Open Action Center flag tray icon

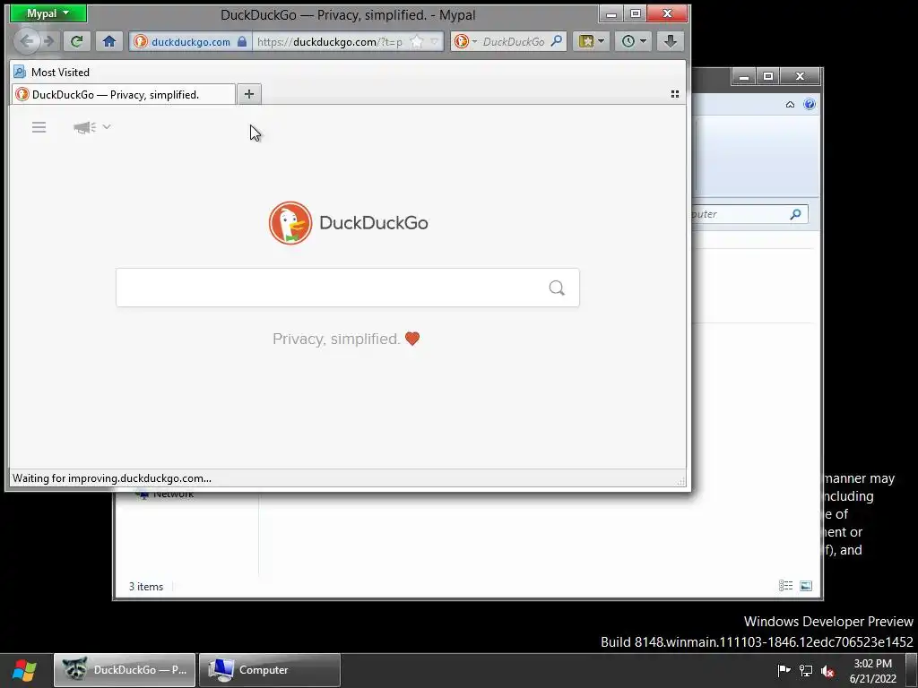pyautogui.click(x=784, y=670)
